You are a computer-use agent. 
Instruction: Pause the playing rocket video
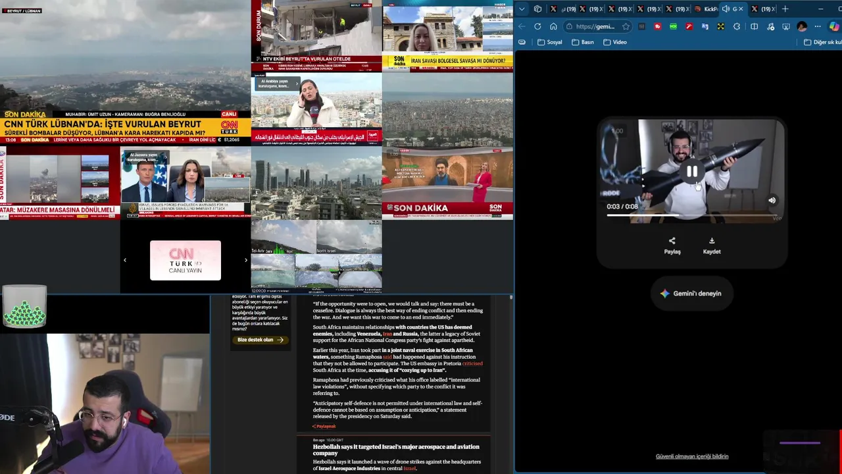692,172
